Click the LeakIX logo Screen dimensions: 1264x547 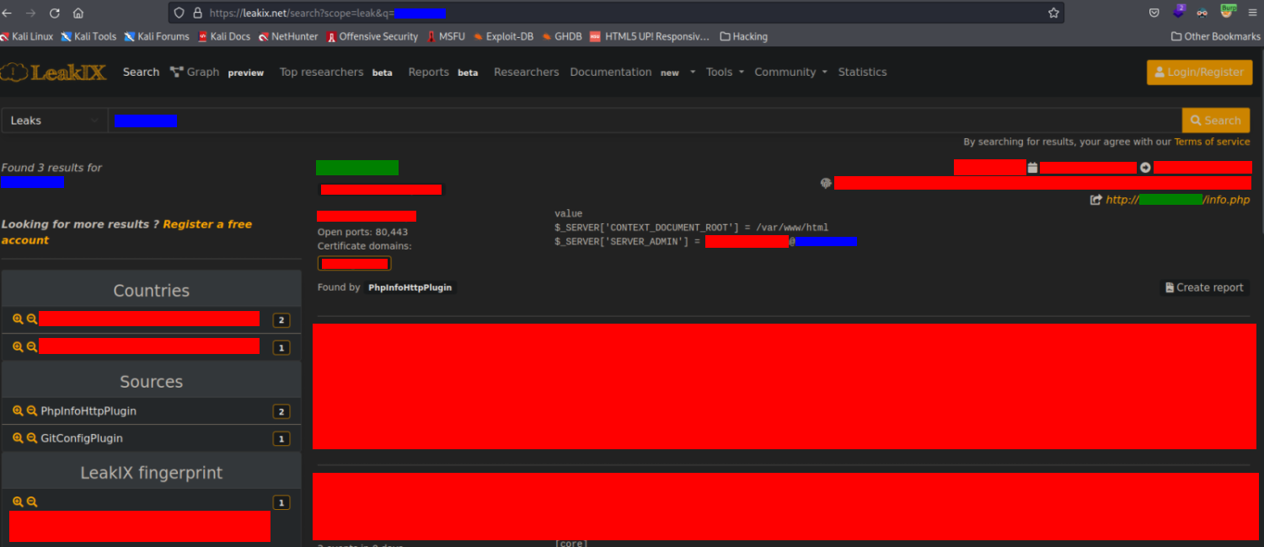pos(54,72)
